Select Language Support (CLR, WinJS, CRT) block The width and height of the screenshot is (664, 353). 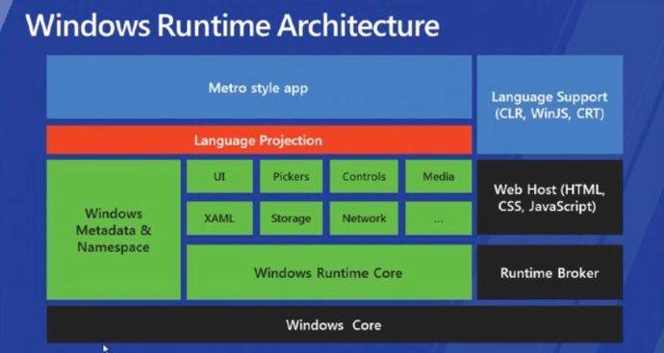click(549, 105)
